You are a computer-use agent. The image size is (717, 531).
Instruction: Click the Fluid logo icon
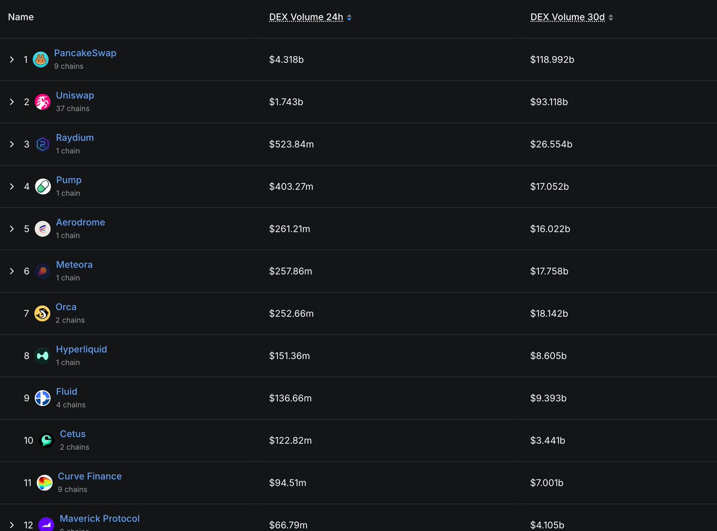42,398
